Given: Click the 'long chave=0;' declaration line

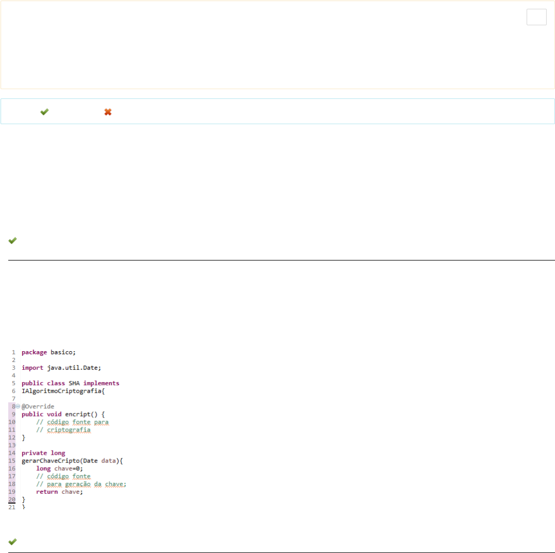Looking at the screenshot, I should 59,469.
